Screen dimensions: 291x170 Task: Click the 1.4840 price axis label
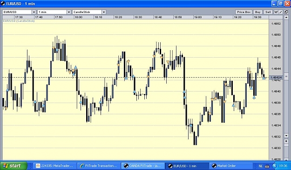point(276,92)
